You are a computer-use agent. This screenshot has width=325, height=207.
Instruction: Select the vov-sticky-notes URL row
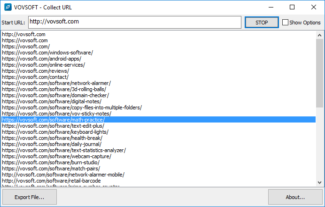coord(56,114)
